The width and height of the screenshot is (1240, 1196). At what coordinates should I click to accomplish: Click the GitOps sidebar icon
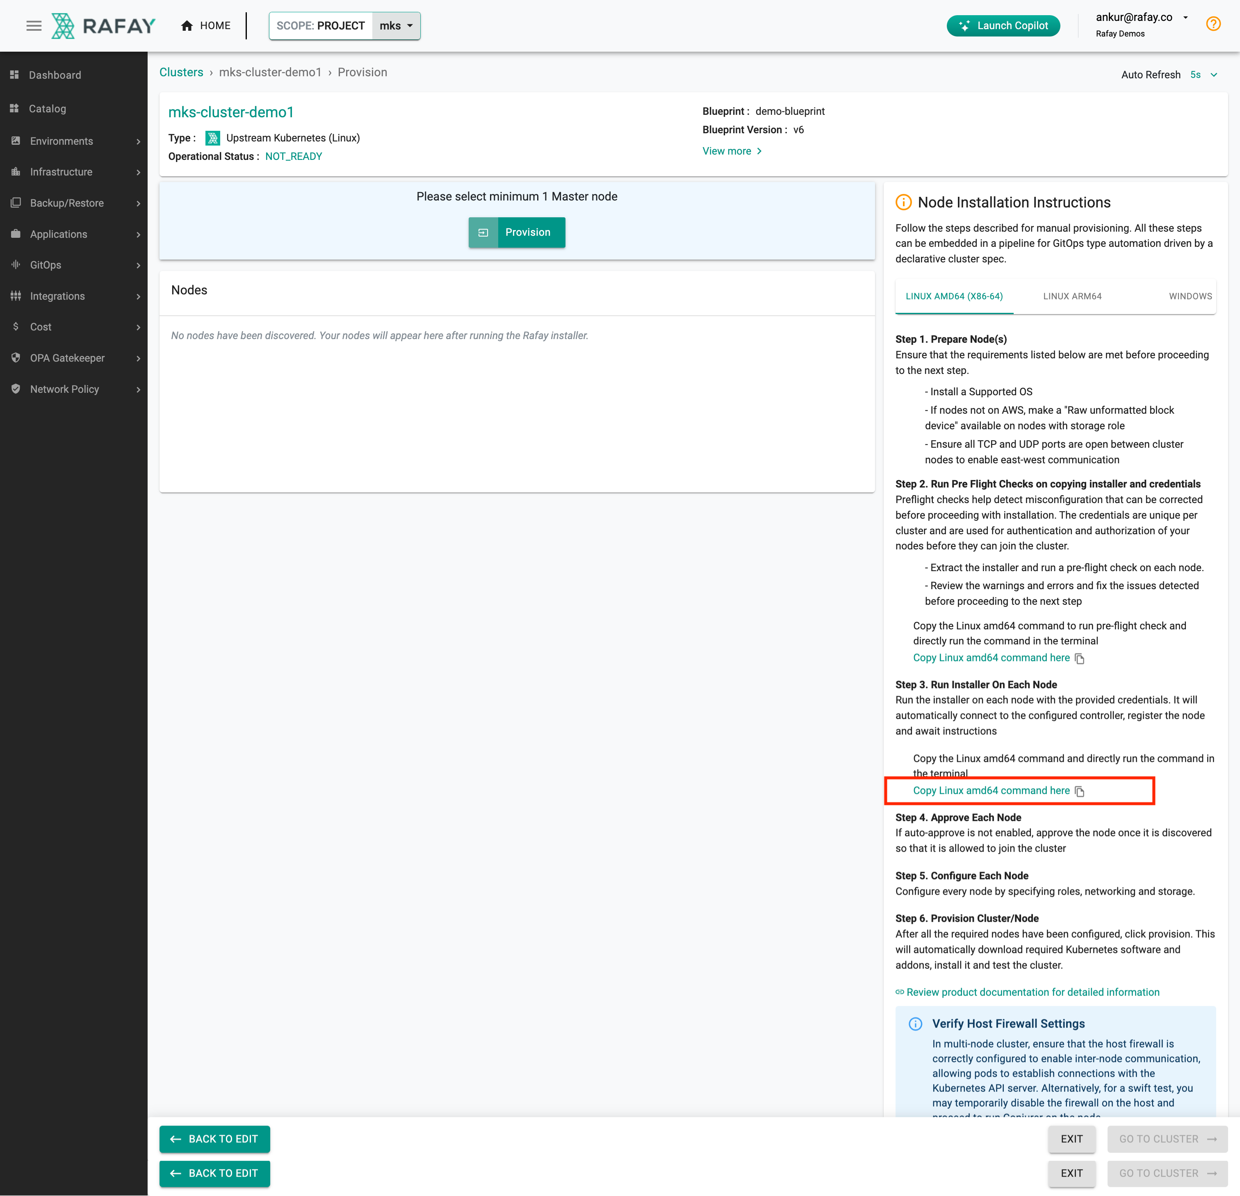16,265
